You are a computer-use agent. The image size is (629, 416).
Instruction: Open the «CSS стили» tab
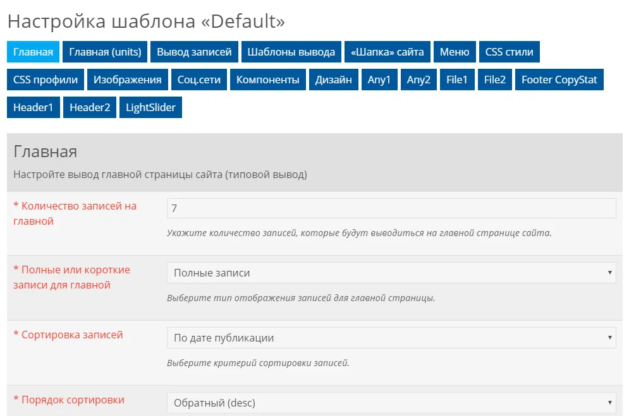click(x=510, y=52)
